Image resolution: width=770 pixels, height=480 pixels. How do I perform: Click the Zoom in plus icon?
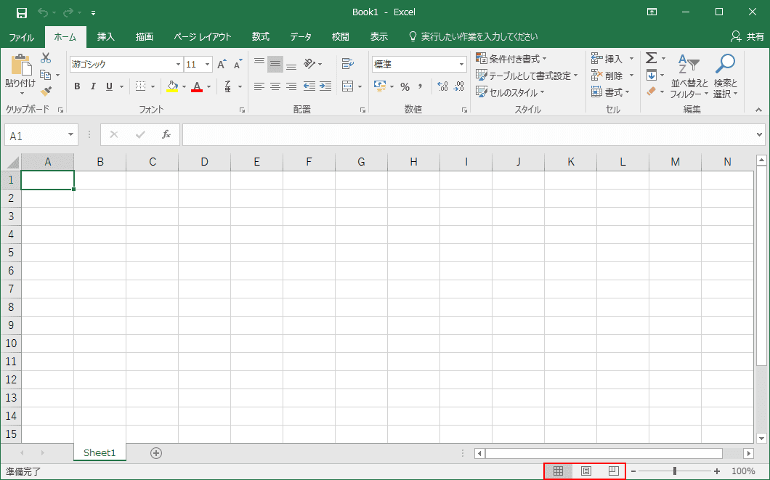717,471
